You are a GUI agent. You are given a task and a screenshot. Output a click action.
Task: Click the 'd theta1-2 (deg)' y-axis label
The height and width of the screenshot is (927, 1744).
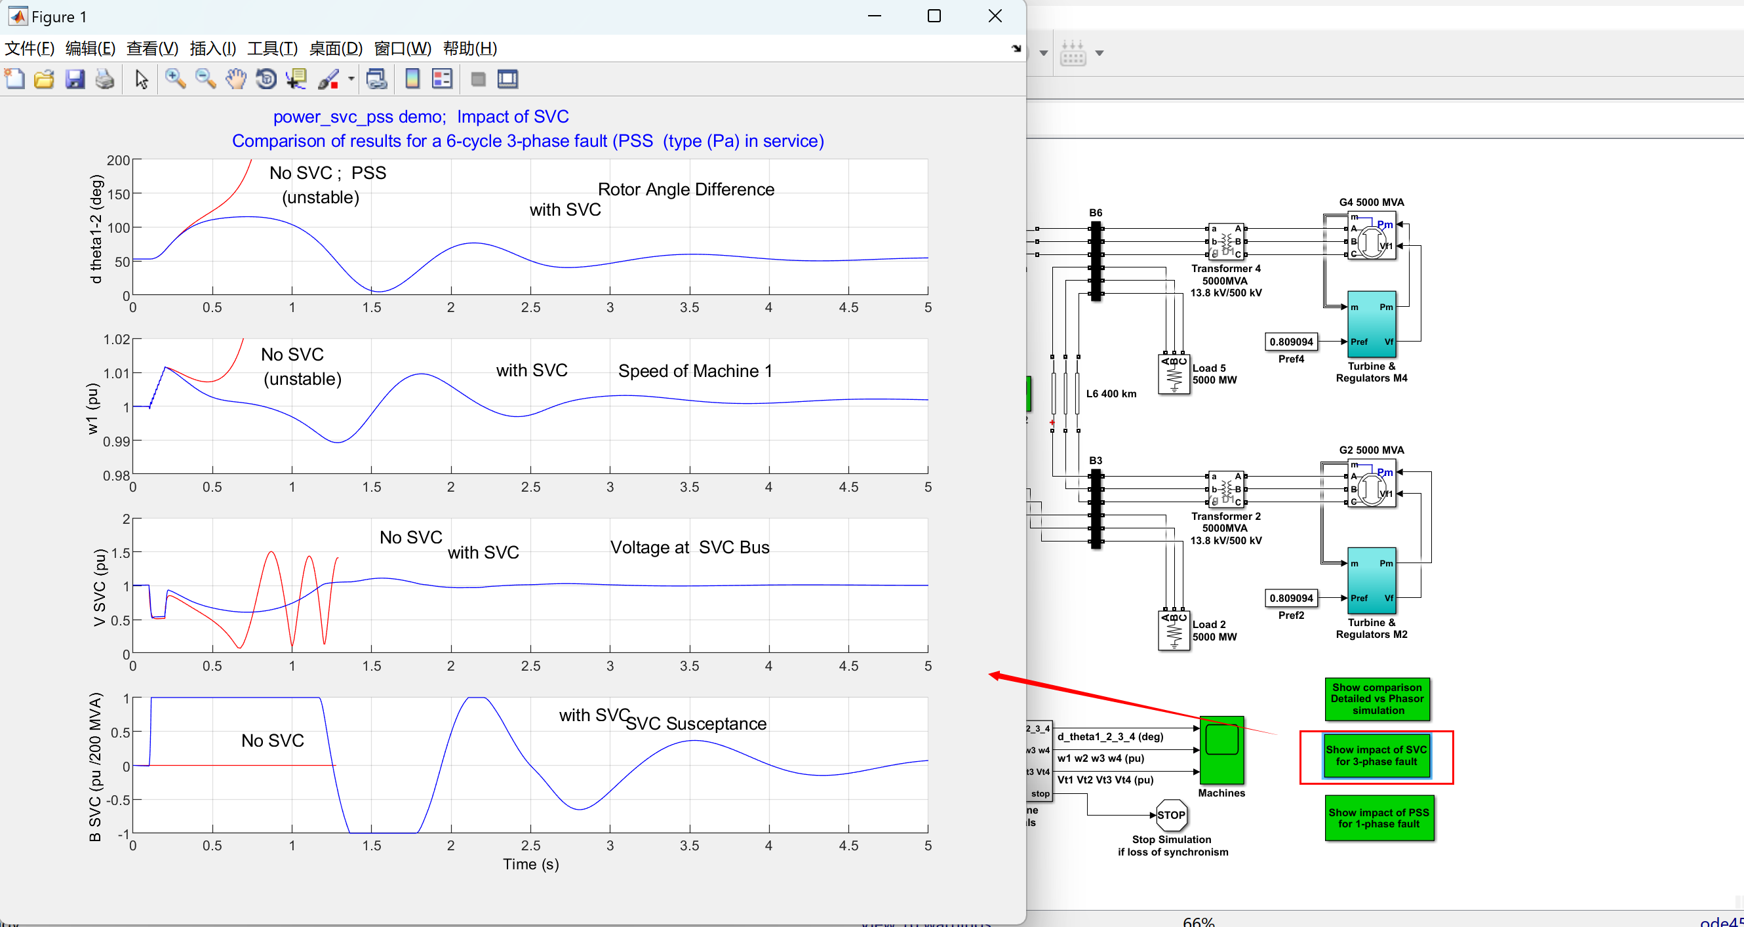coord(96,229)
